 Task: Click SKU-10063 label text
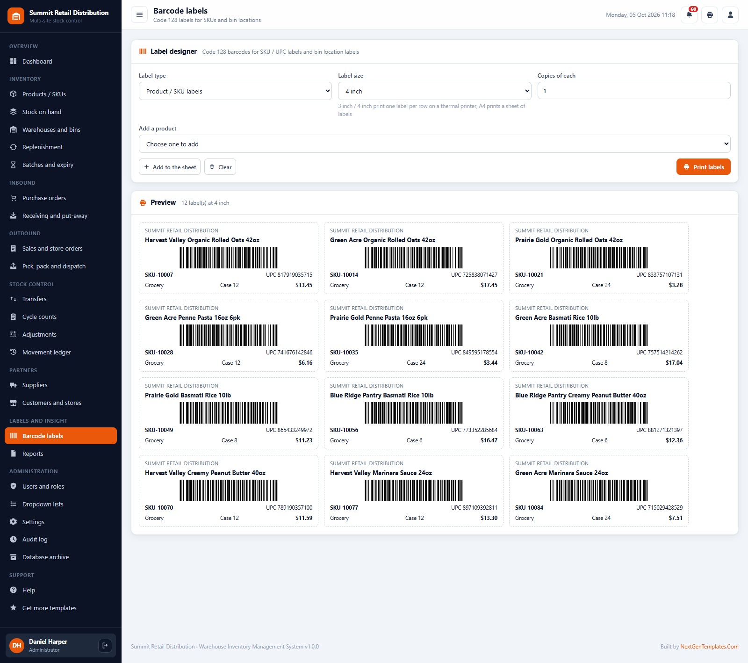pyautogui.click(x=529, y=430)
